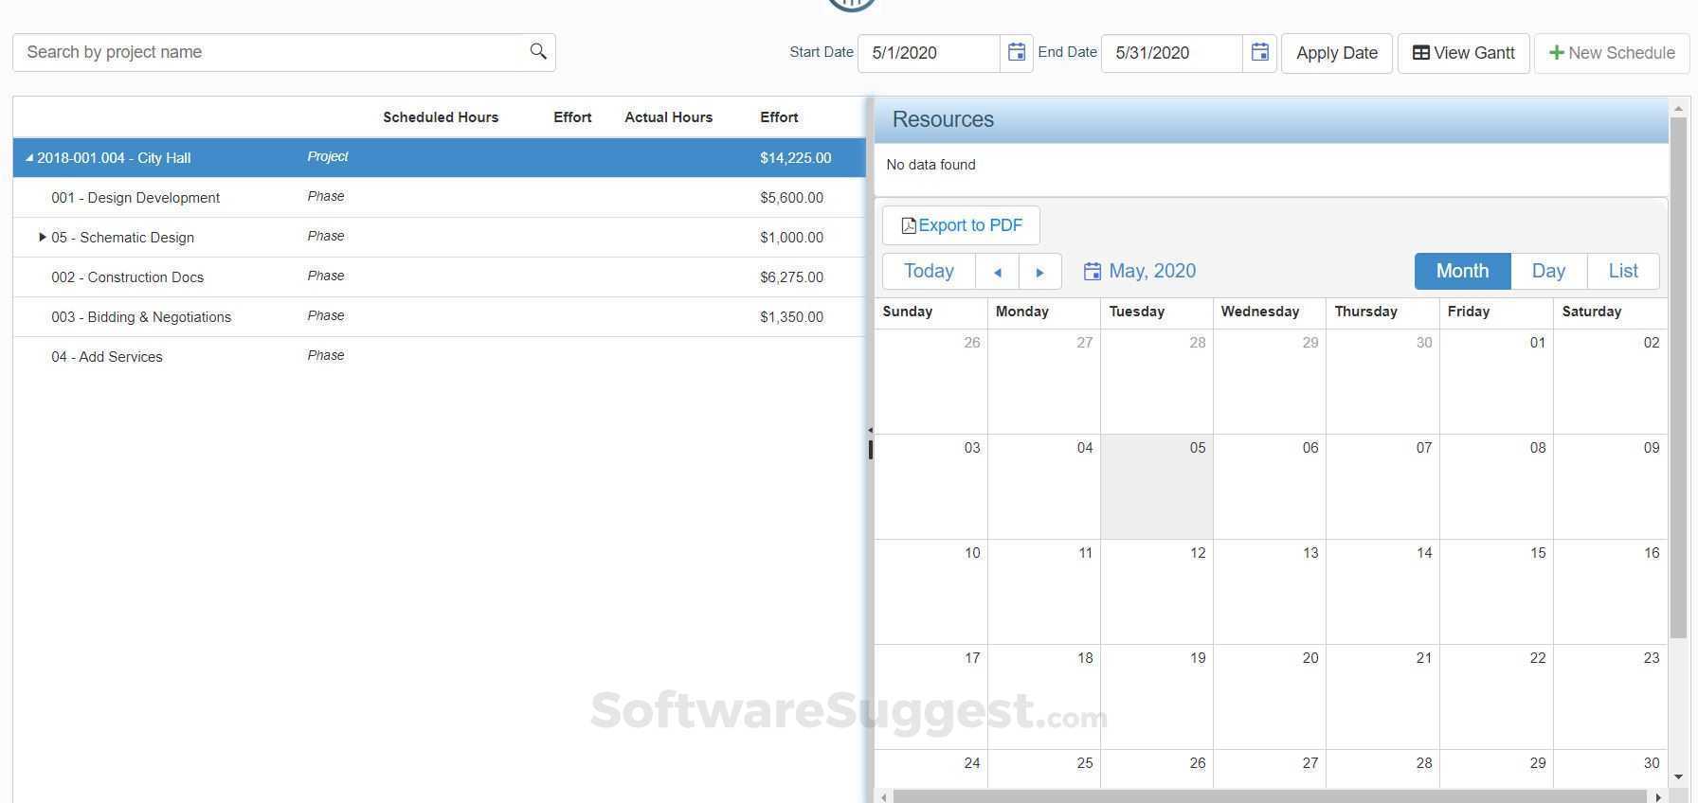Select the Month view tab

click(1462, 271)
